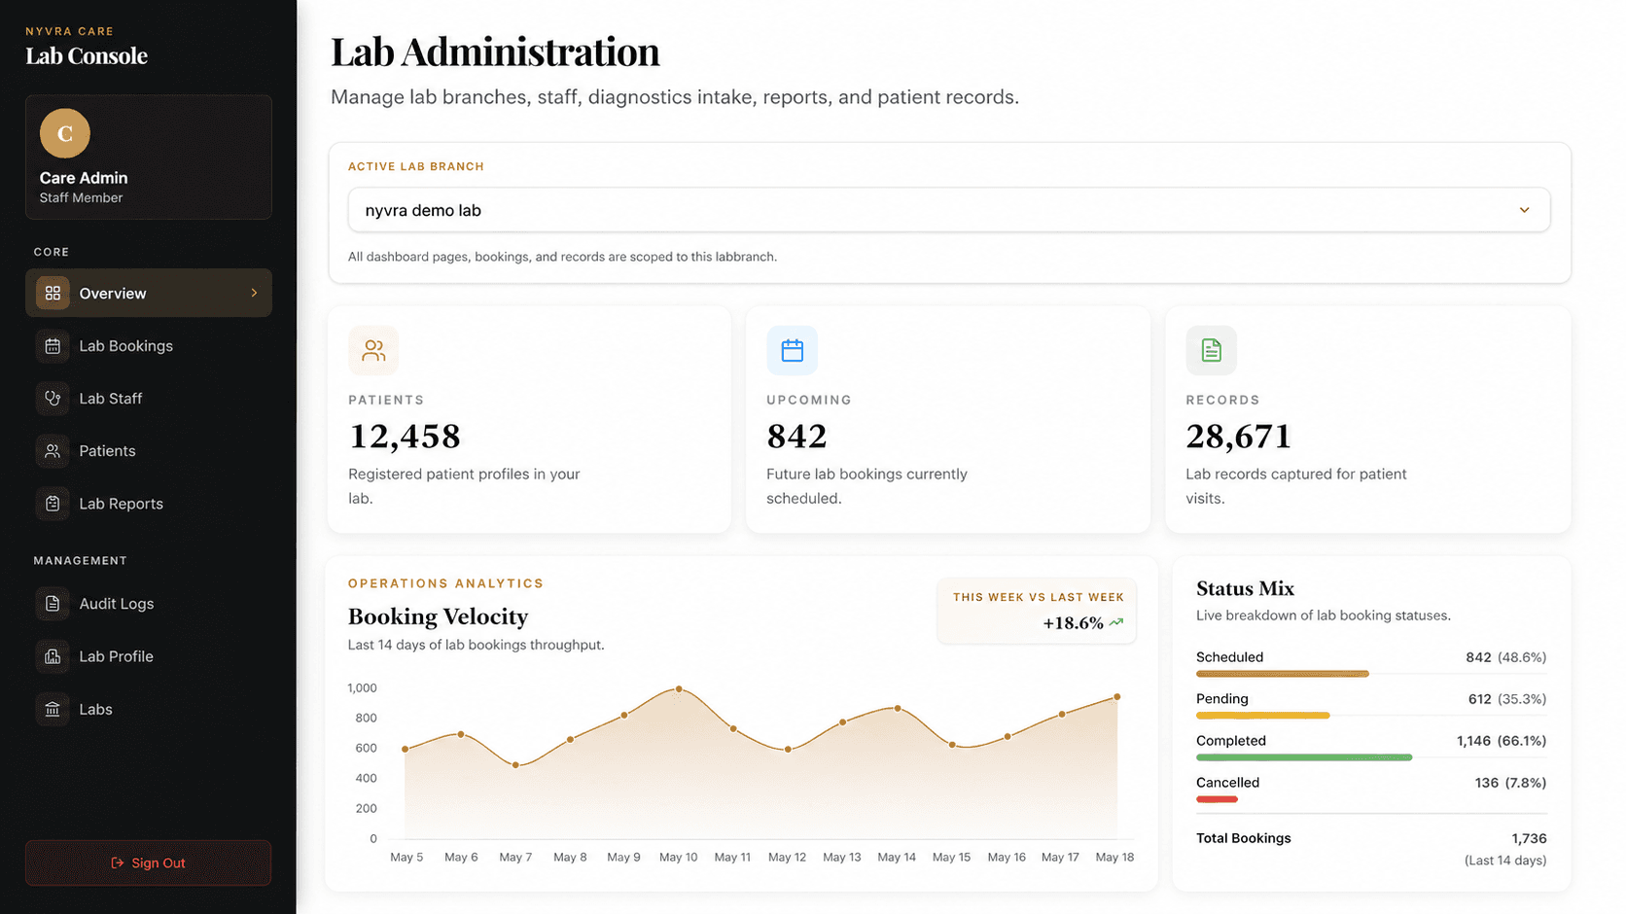Click the Lab Reports clipboard icon
Image resolution: width=1626 pixels, height=914 pixels.
[x=53, y=503]
